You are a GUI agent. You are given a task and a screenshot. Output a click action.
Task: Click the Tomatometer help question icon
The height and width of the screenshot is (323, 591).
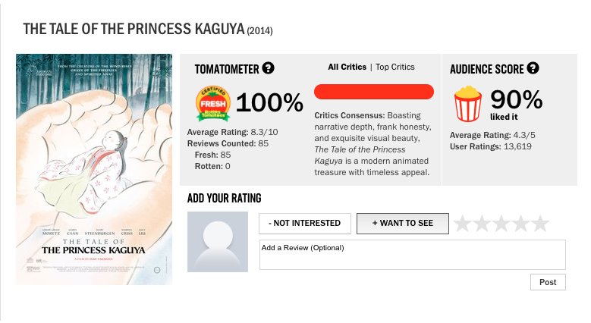pos(268,68)
